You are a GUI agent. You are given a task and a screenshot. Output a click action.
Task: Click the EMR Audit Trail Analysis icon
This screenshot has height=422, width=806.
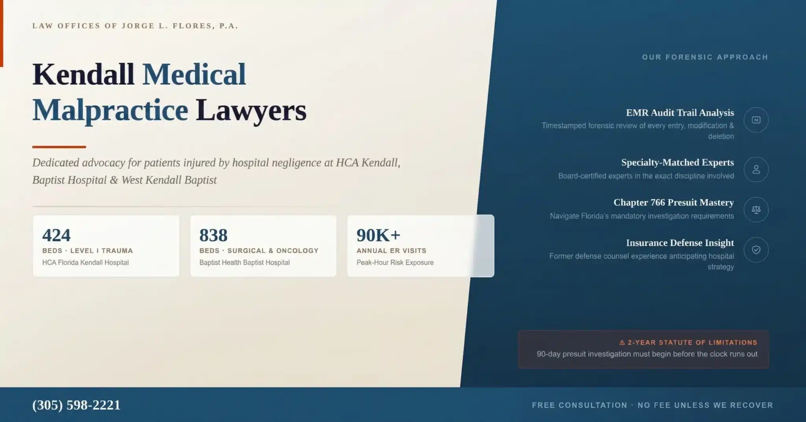pos(756,120)
